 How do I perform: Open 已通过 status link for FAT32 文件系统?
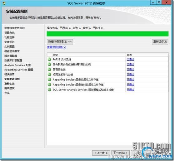(130, 59)
